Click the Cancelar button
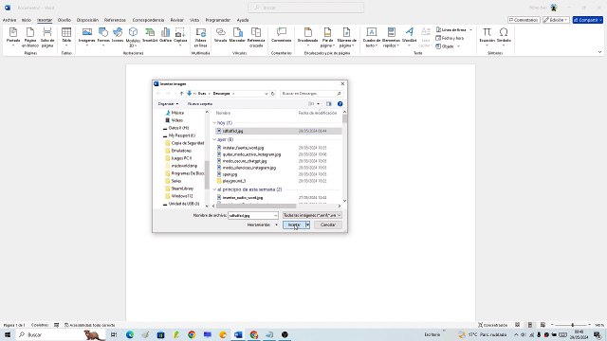The height and width of the screenshot is (341, 607). (328, 224)
